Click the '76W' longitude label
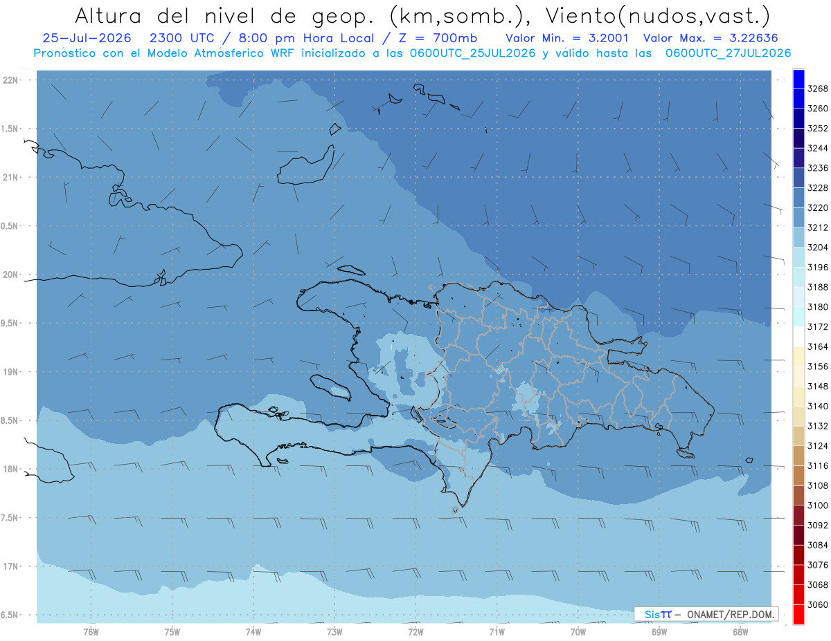 click(91, 632)
